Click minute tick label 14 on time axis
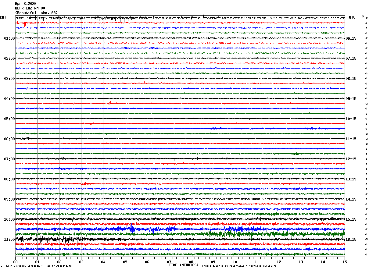The image size is (369, 270). 323,262
